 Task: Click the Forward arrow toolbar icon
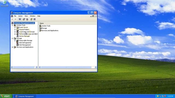point(15,19)
